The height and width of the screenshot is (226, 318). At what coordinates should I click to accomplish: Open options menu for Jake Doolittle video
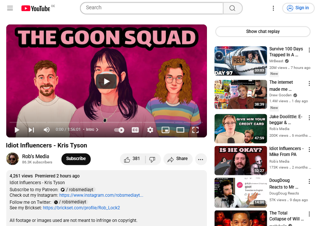pos(309,118)
